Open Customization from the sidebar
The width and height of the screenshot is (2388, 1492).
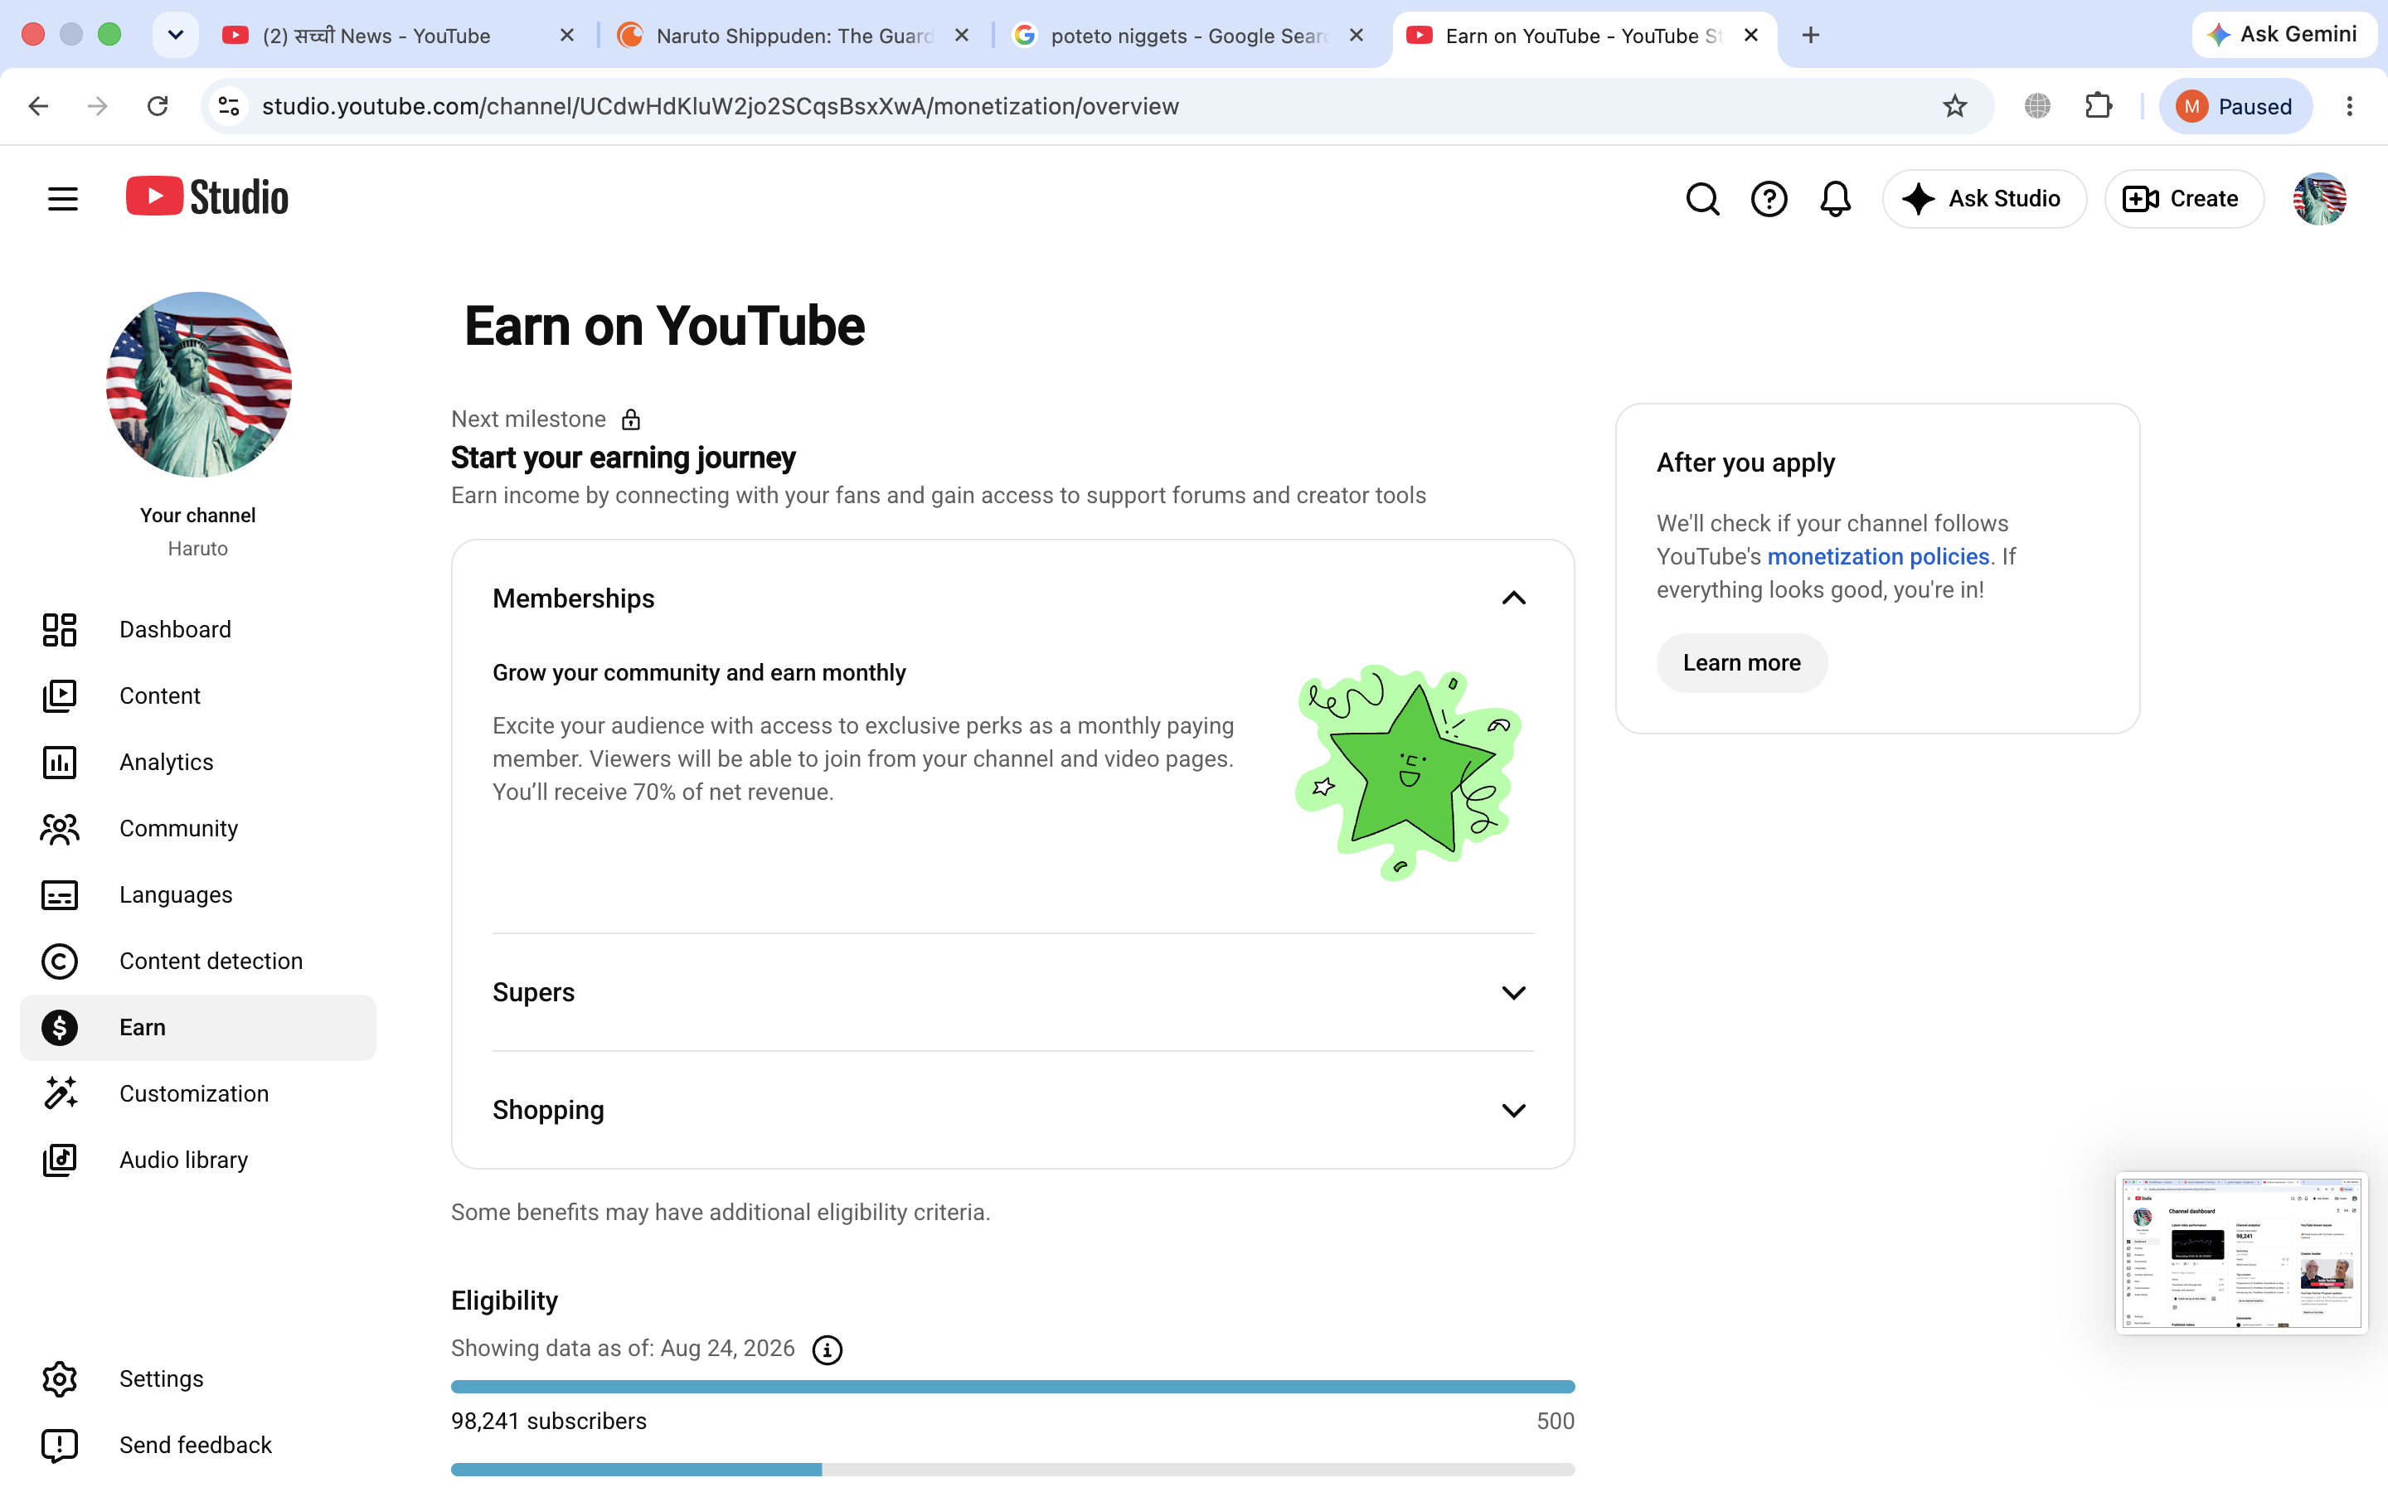point(197,1093)
